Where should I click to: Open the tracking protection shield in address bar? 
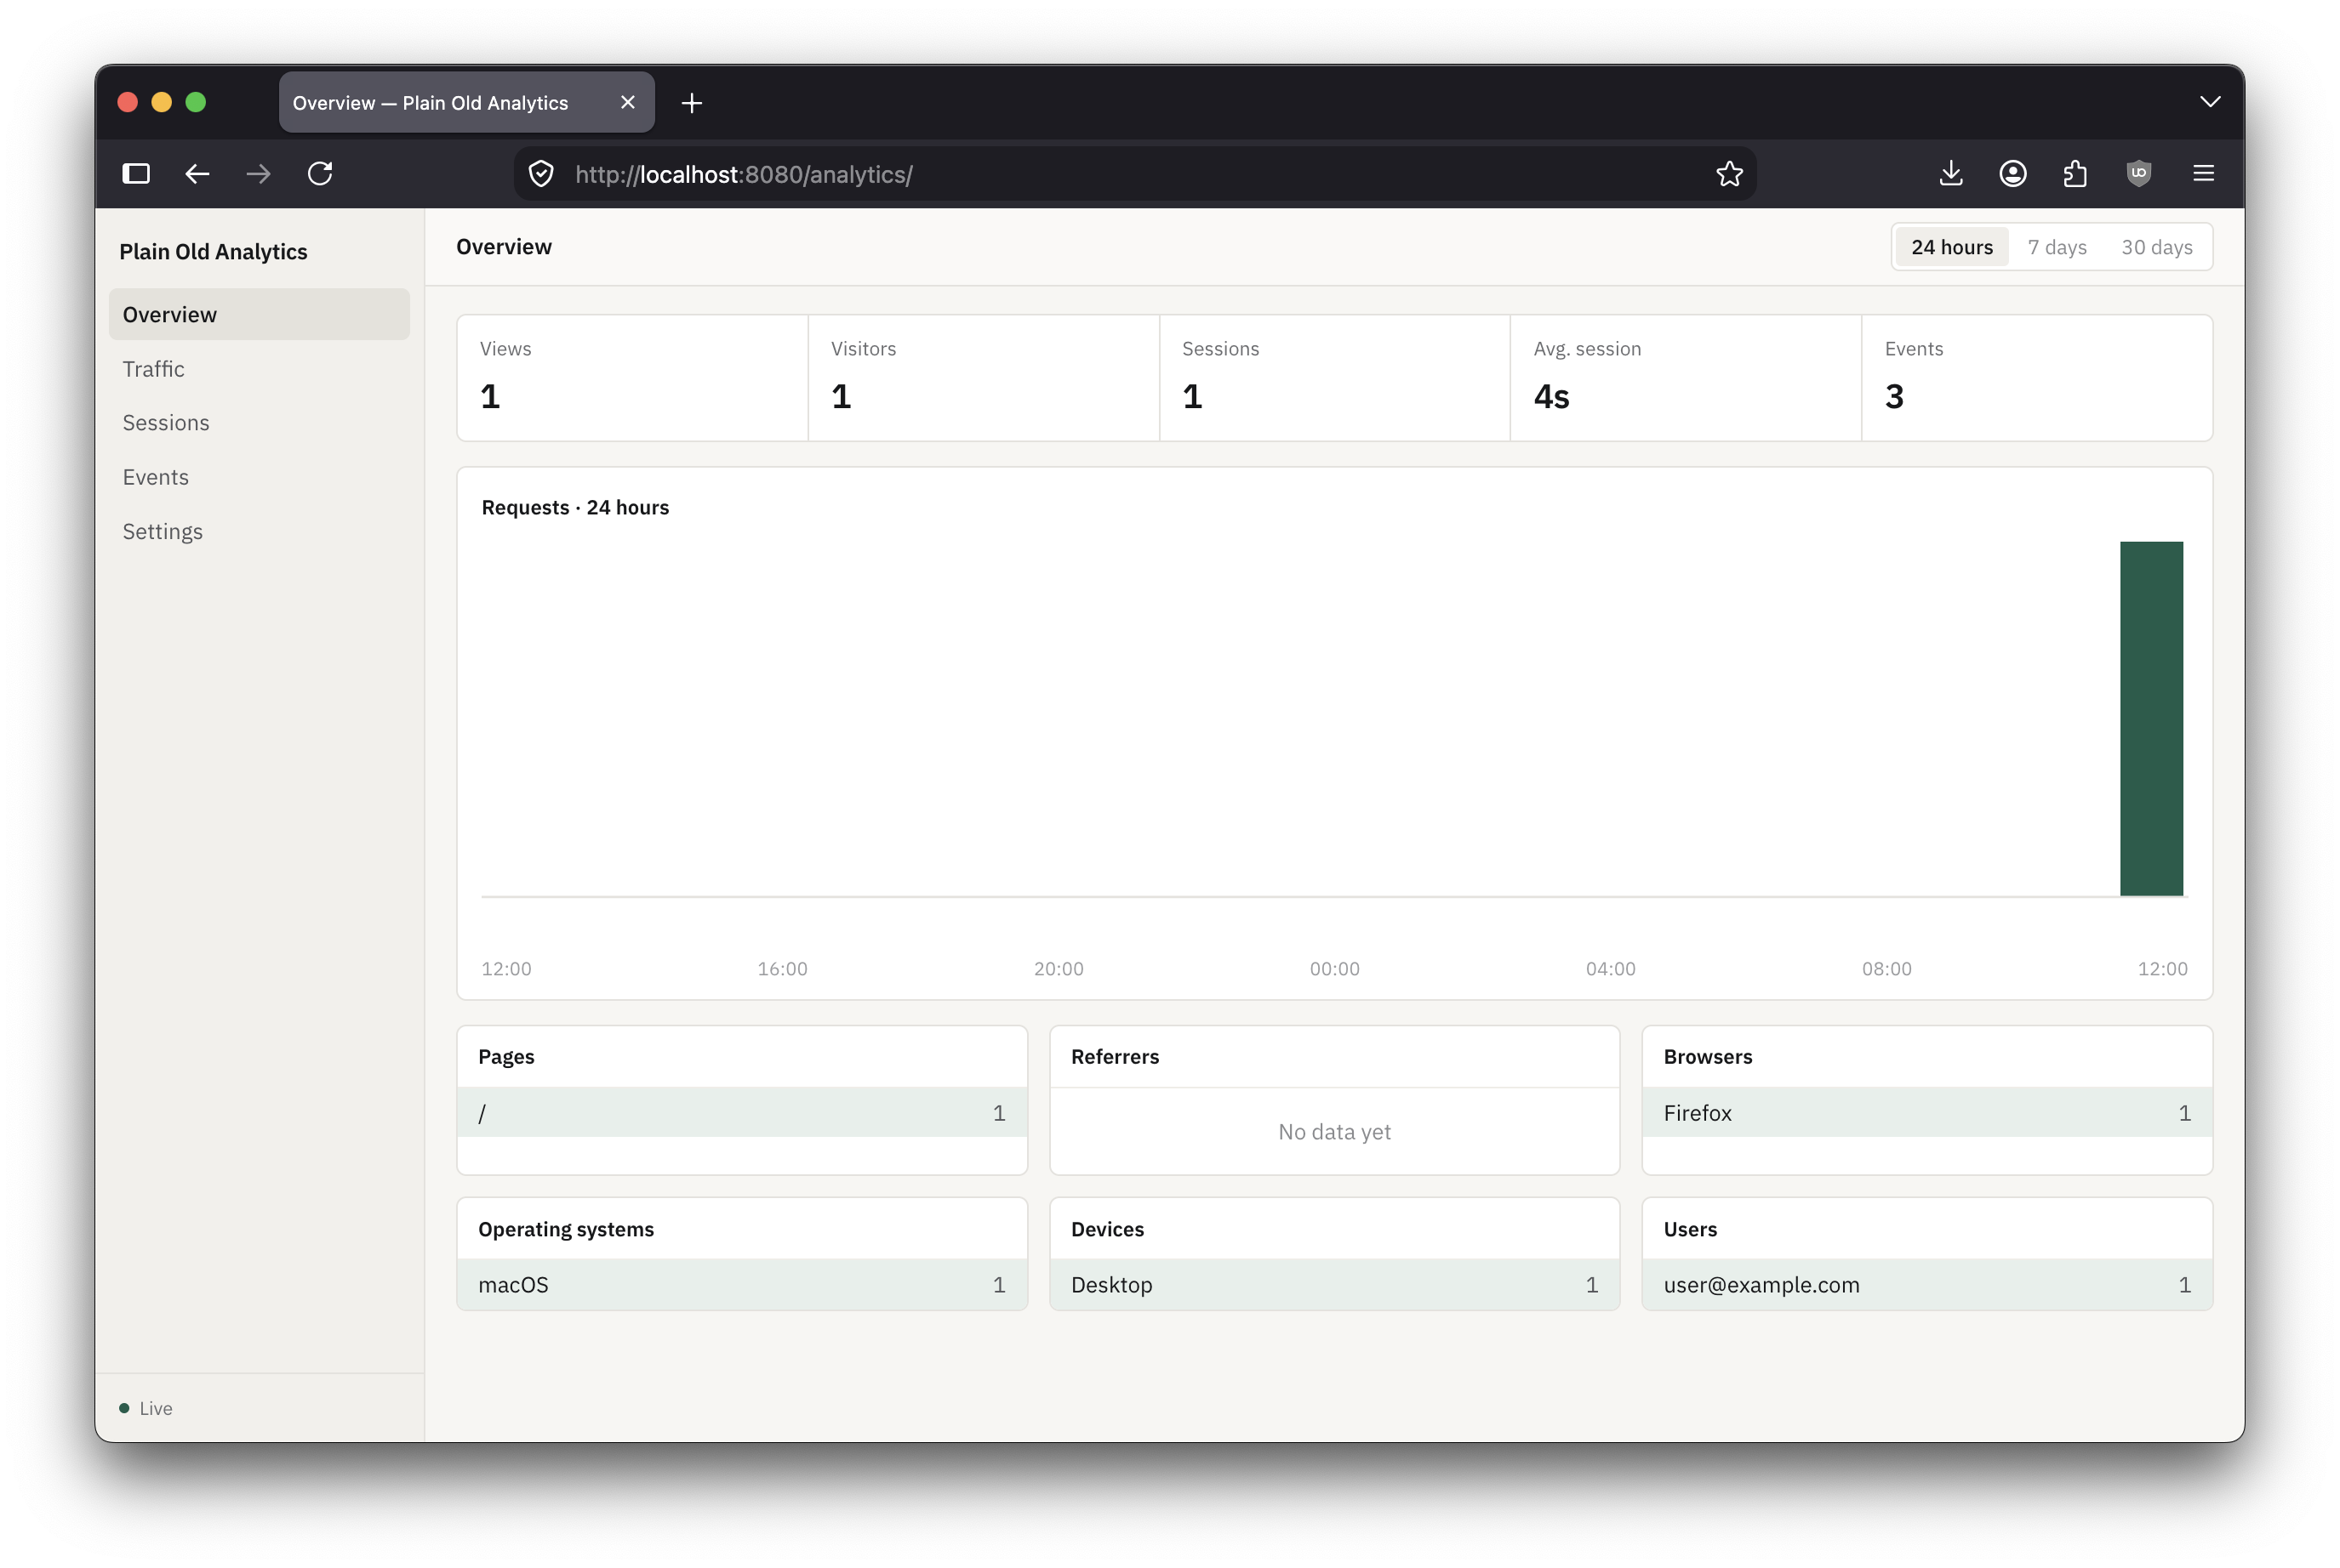tap(541, 174)
